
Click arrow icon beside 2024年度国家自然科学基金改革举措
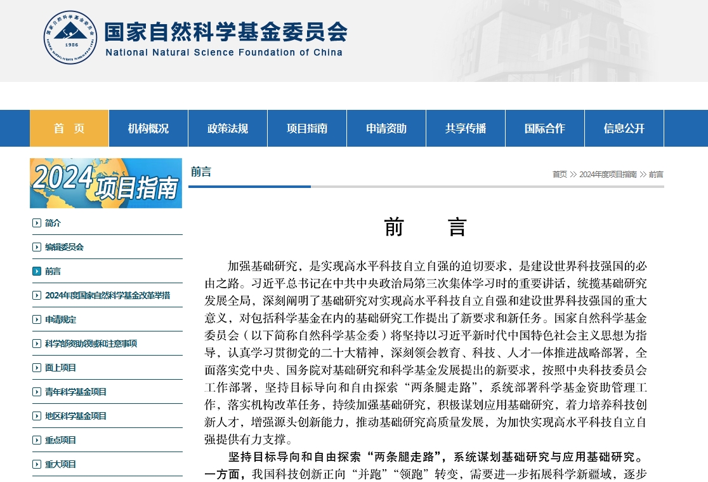37,295
